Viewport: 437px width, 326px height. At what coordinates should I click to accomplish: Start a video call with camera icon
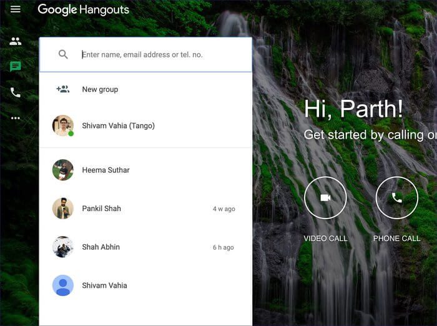click(325, 198)
